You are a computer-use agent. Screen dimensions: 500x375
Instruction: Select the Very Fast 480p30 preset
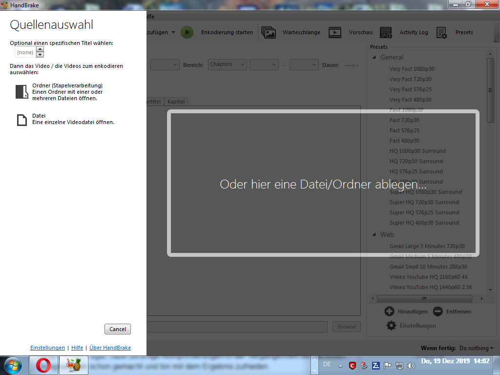[x=410, y=100]
